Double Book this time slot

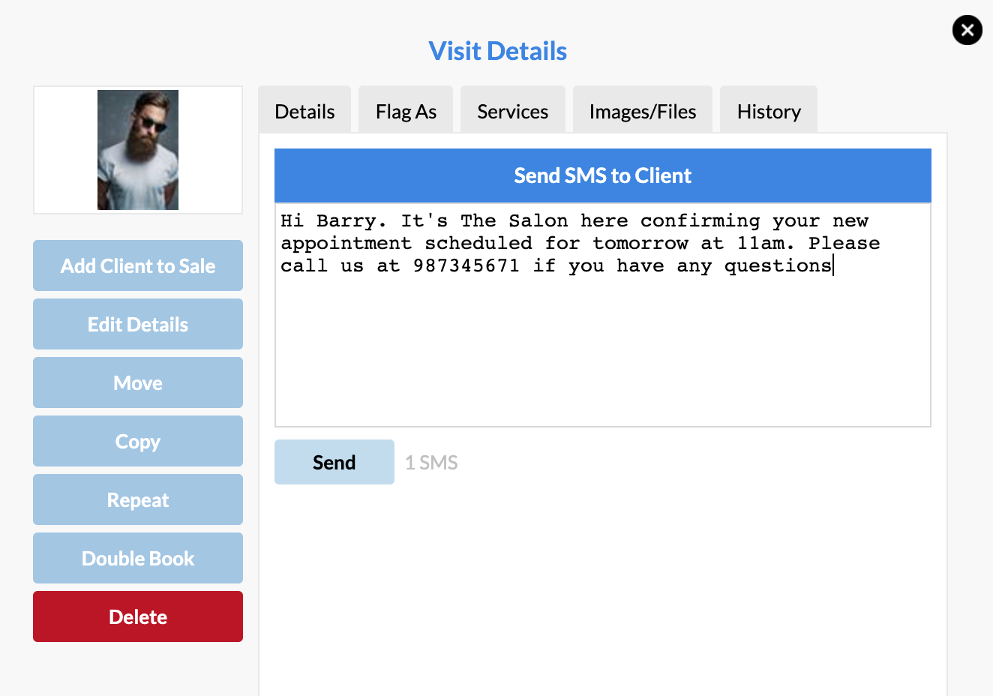click(x=137, y=558)
